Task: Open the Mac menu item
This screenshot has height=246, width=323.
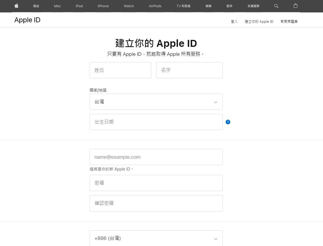Action: coord(57,6)
